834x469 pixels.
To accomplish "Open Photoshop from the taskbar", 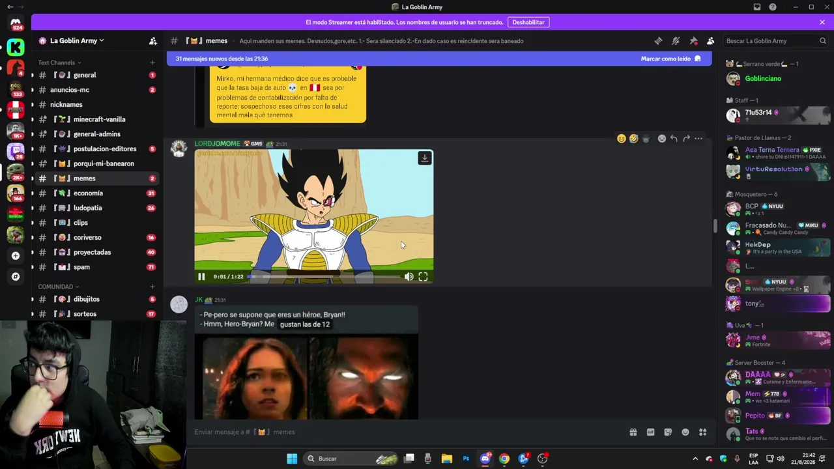I will click(x=466, y=459).
